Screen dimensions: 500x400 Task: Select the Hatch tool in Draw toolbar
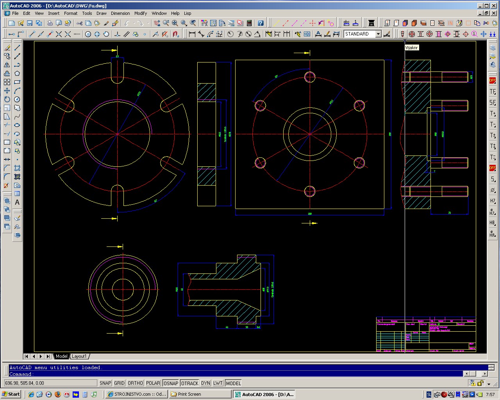pyautogui.click(x=17, y=168)
